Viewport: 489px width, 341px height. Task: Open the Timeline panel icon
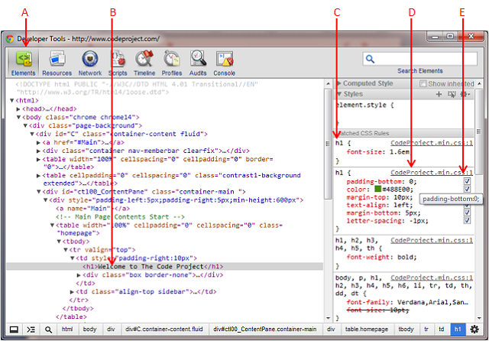[x=144, y=63]
